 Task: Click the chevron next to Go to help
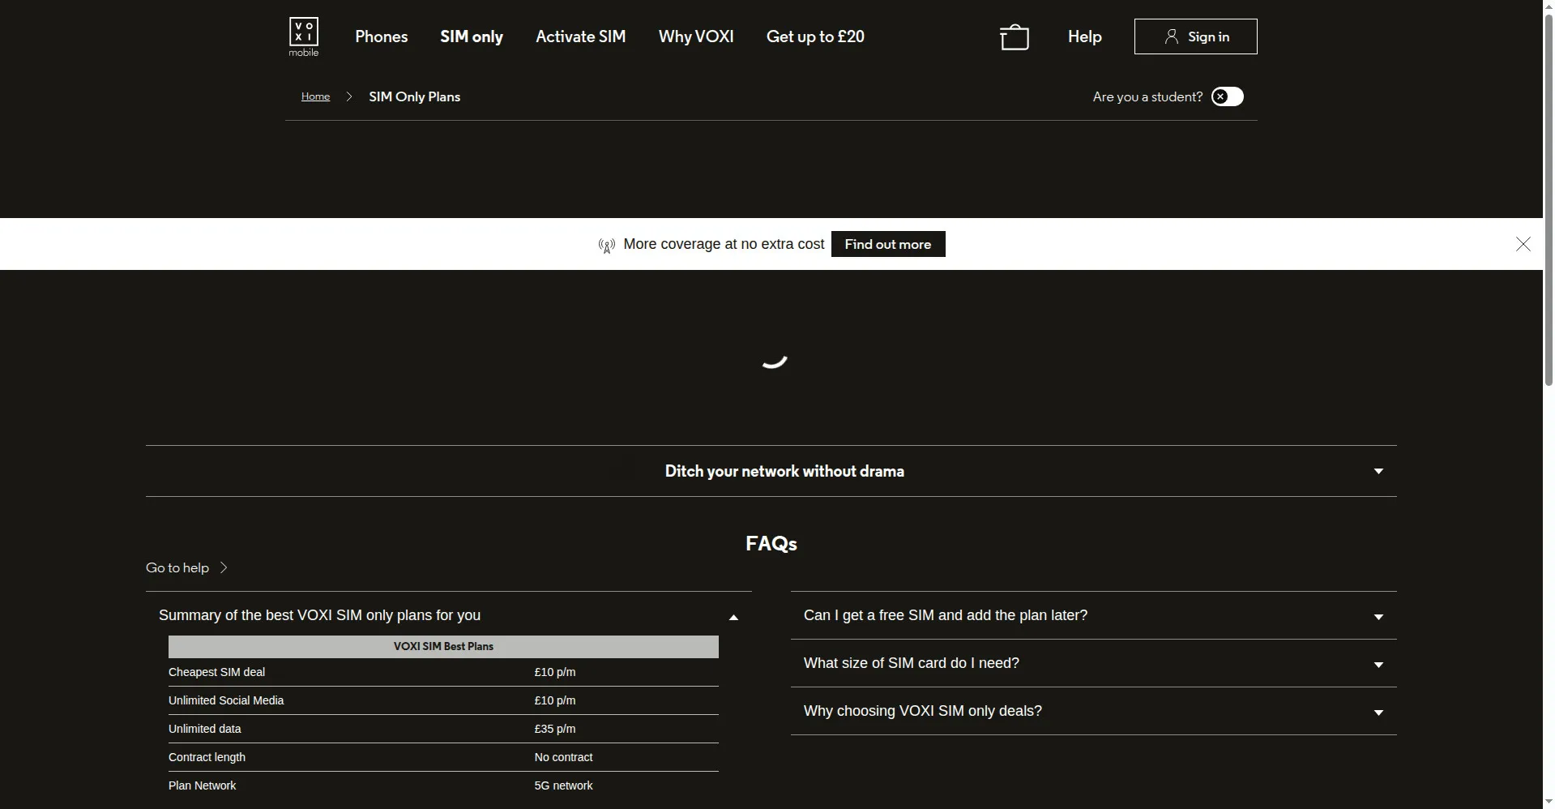(224, 567)
